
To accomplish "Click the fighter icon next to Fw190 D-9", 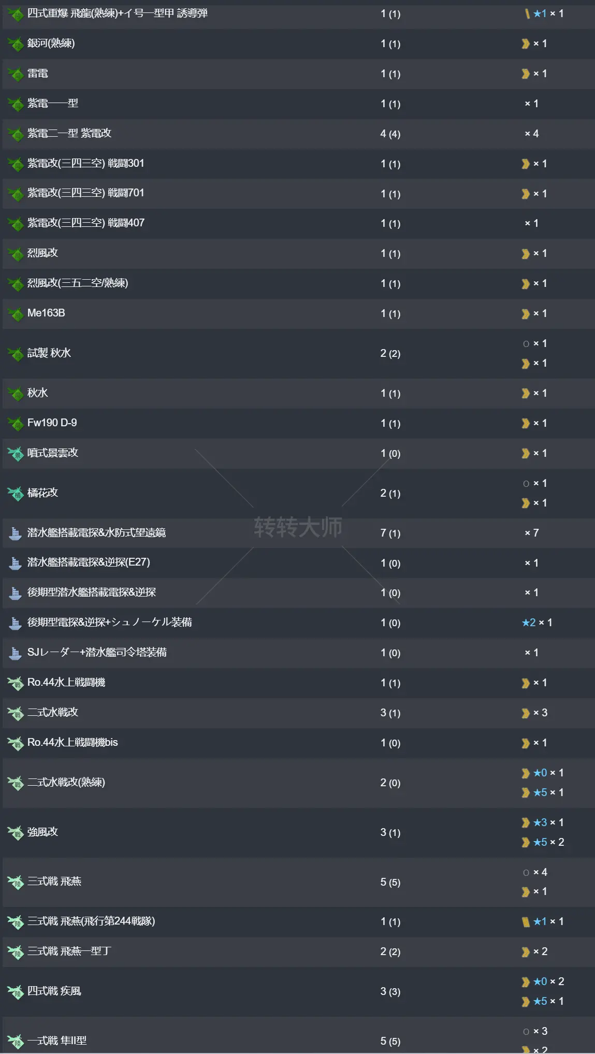I will point(16,423).
